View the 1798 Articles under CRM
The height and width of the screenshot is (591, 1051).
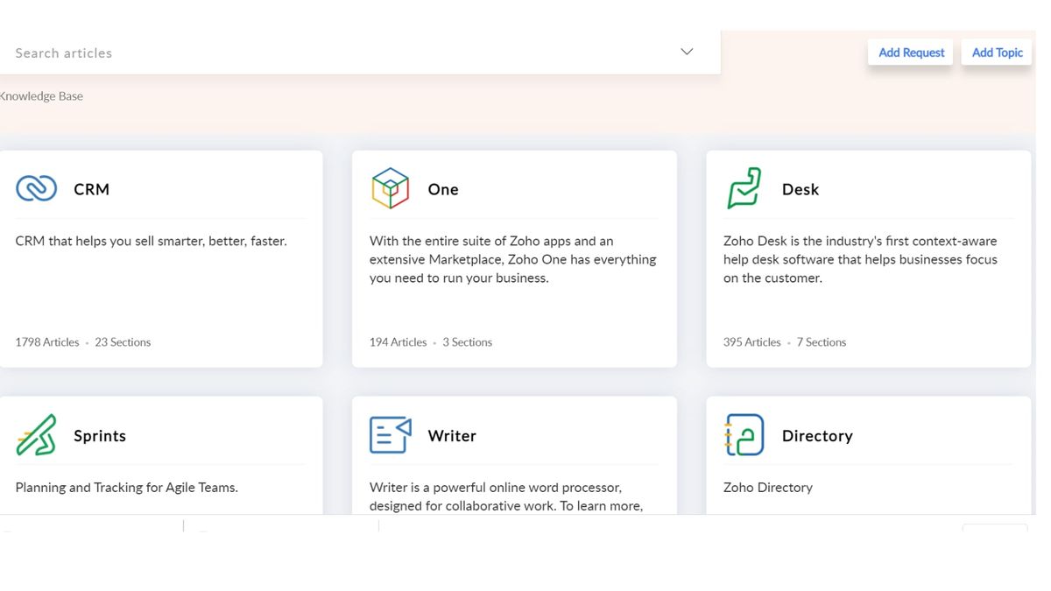(x=46, y=341)
